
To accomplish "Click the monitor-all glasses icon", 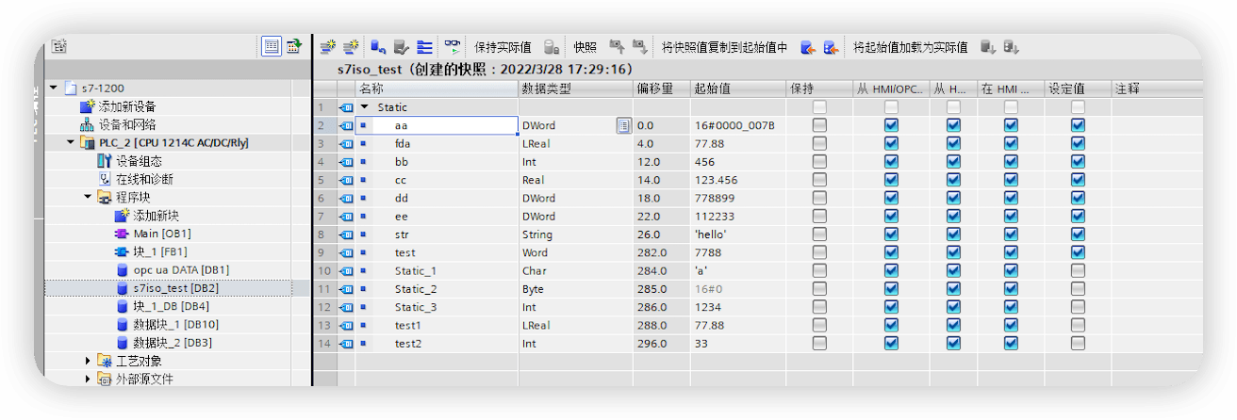I will (454, 47).
